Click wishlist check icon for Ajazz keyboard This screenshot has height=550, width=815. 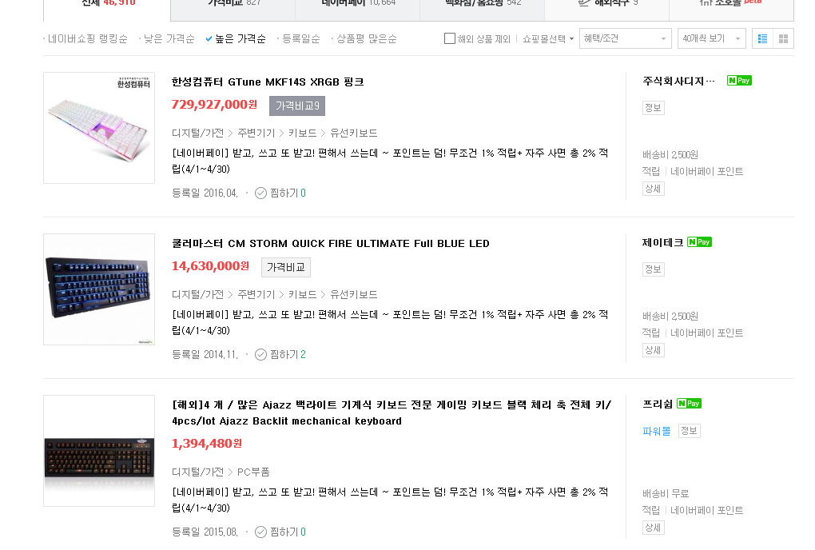click(x=261, y=532)
